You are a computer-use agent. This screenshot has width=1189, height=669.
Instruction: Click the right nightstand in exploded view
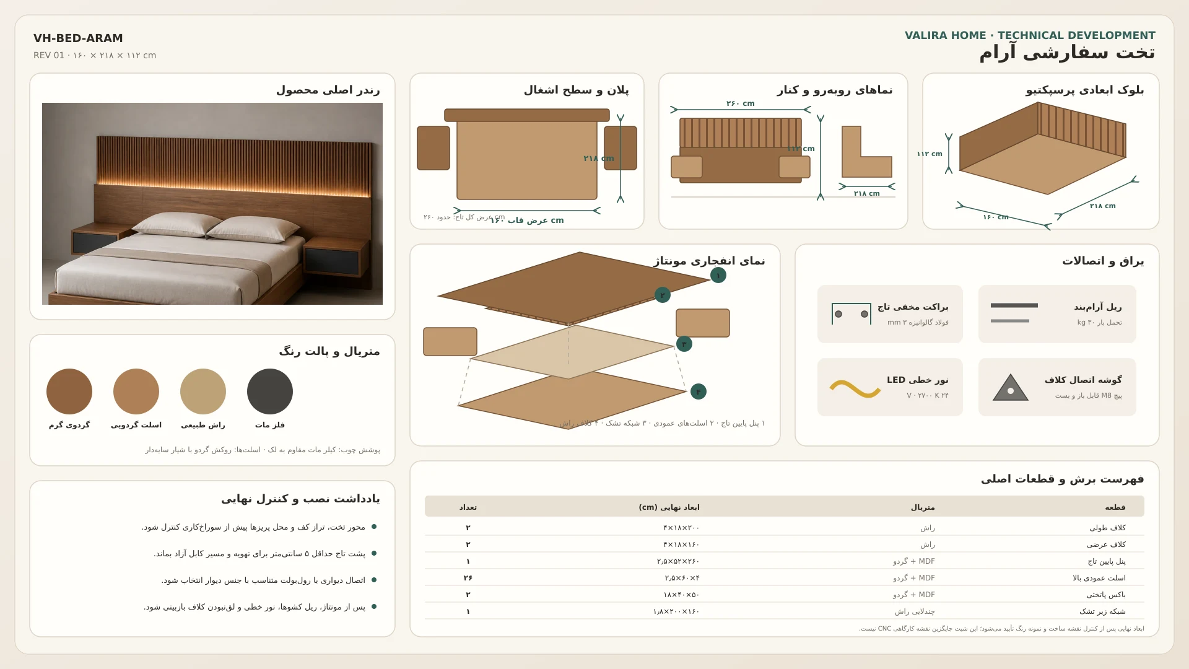tap(703, 323)
